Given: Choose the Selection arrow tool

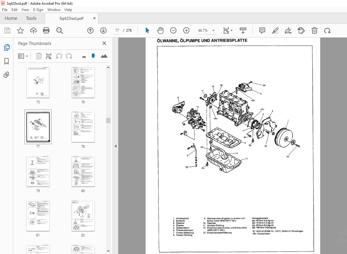Looking at the screenshot, I should pos(147,30).
